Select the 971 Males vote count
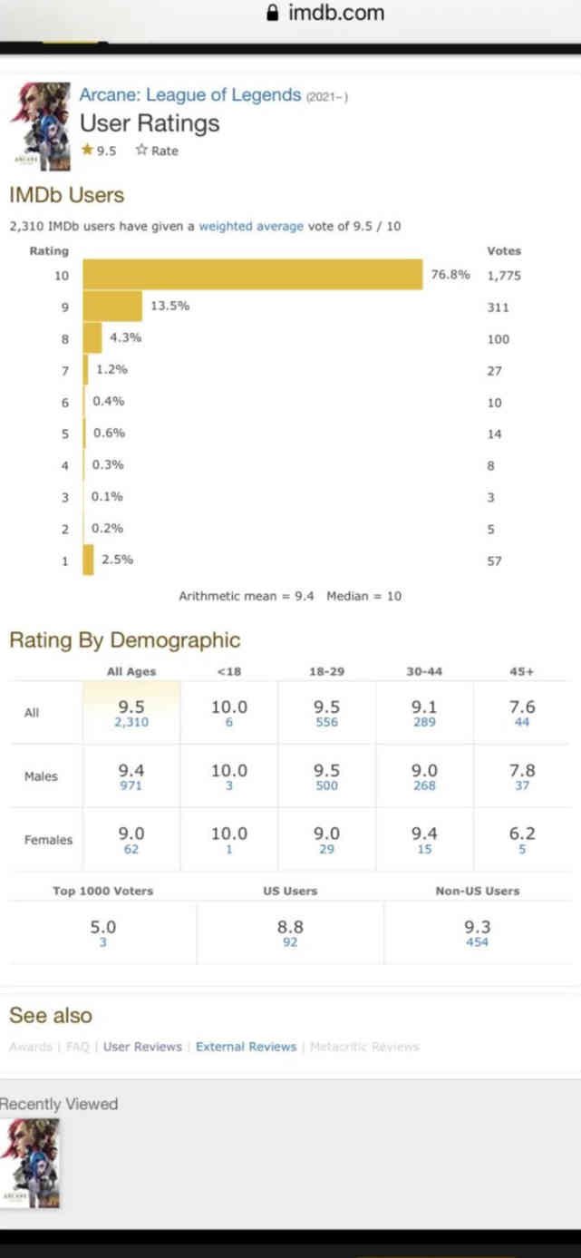 [131, 785]
